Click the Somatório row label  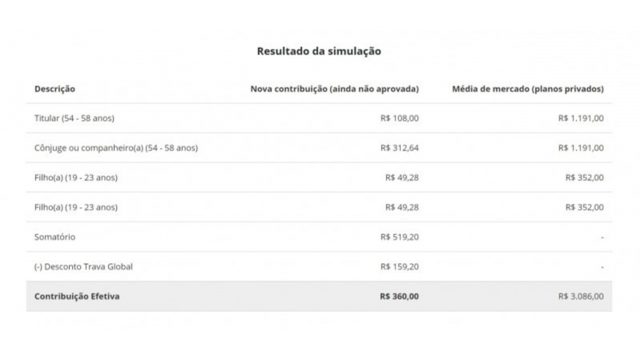pyautogui.click(x=54, y=237)
